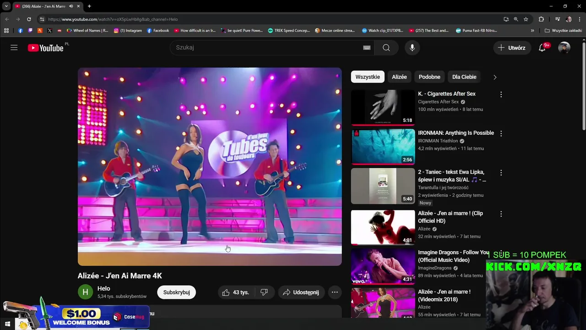The image size is (586, 330).
Task: Open the Helo channel avatar
Action: click(x=85, y=292)
